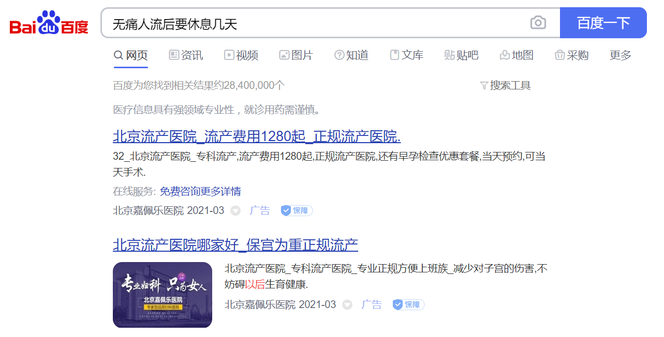Open the 视频 results tab

241,55
